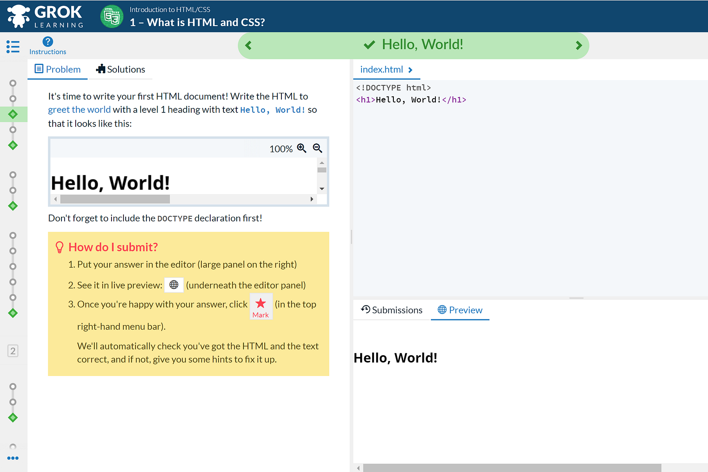Zoom out on the example output
The height and width of the screenshot is (472, 708).
pyautogui.click(x=317, y=148)
